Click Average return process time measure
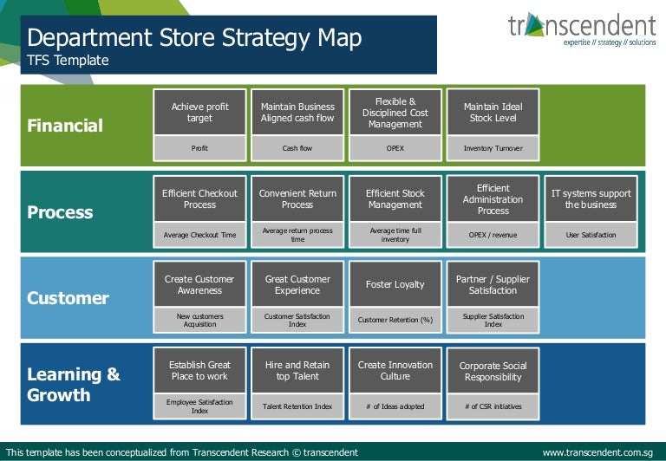Image resolution: width=666 pixels, height=461 pixels. [297, 235]
